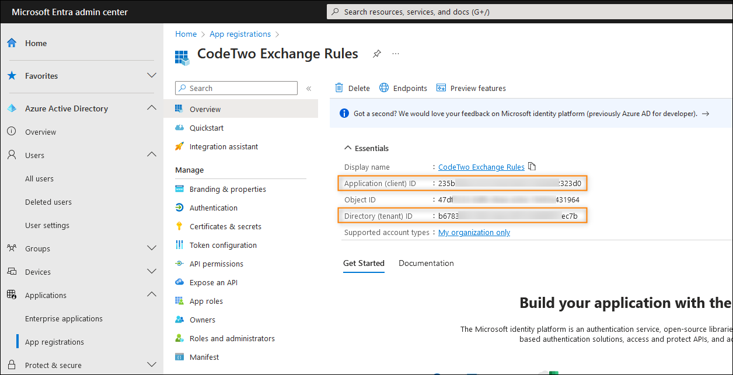This screenshot has width=733, height=375.
Task: Click the Authentication icon
Action: click(x=179, y=208)
